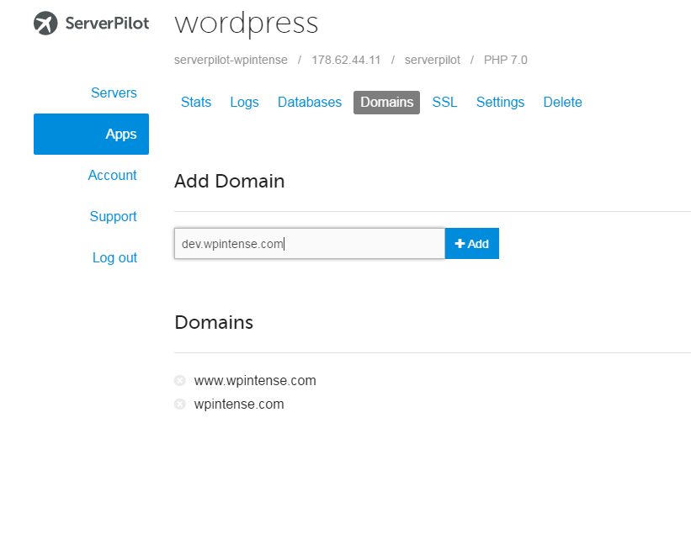Screen dimensions: 691x555
Task: Click the Add domain button
Action: pos(471,243)
